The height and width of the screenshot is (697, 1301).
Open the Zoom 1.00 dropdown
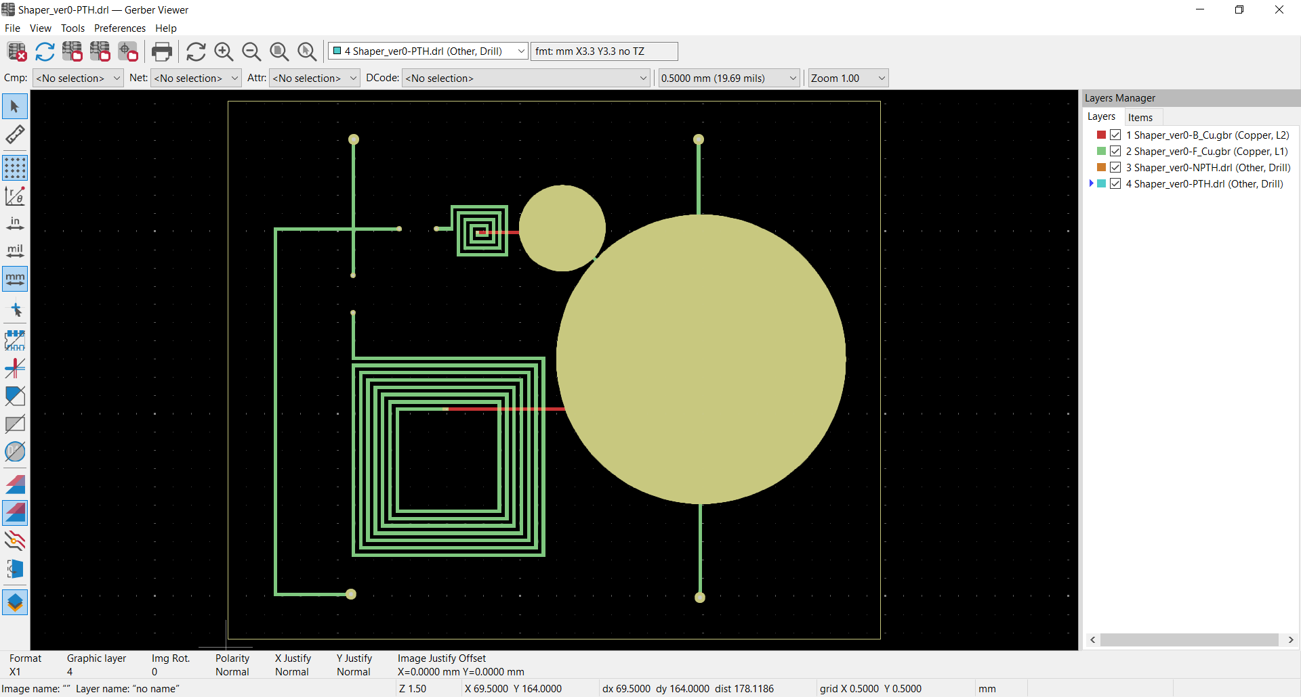(x=848, y=78)
